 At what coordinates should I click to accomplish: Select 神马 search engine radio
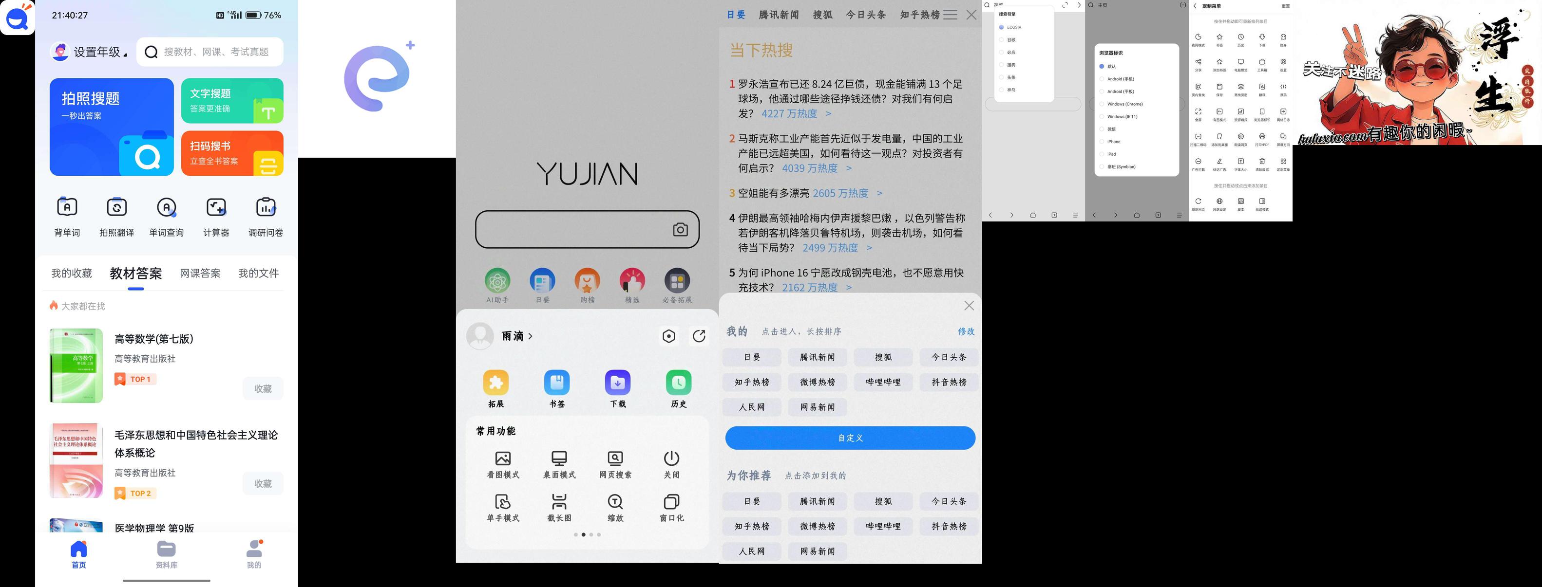tap(1001, 90)
